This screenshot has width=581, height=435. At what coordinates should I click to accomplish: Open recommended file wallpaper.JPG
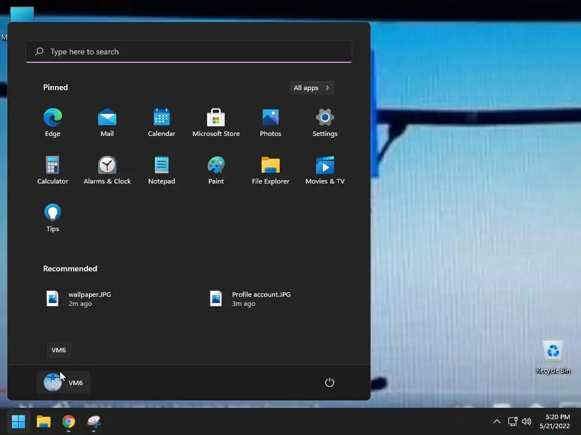click(78, 299)
